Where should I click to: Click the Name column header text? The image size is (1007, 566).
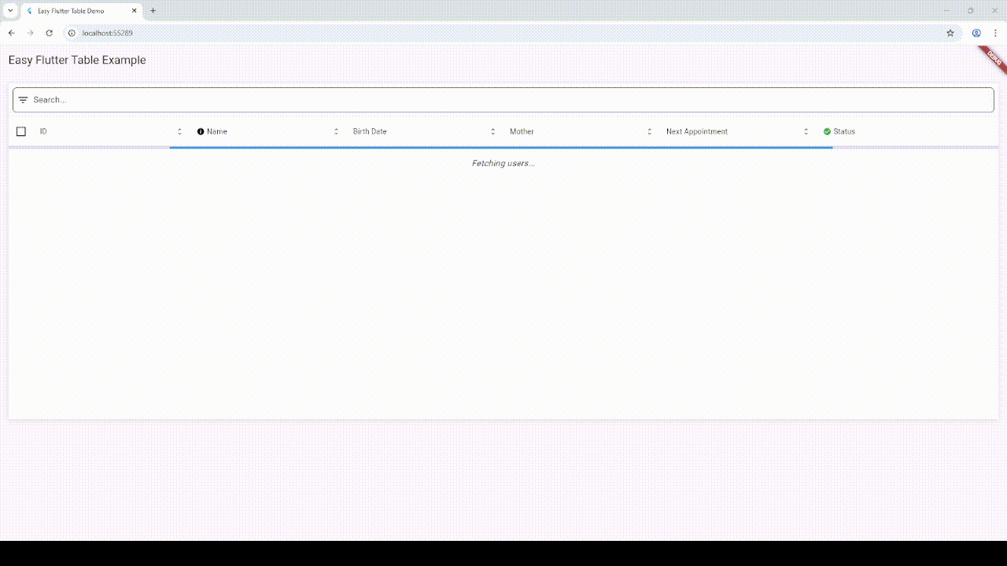click(217, 131)
